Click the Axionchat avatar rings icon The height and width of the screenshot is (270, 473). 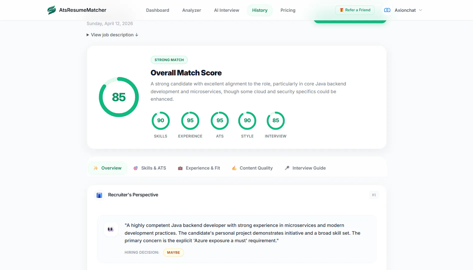tap(387, 10)
